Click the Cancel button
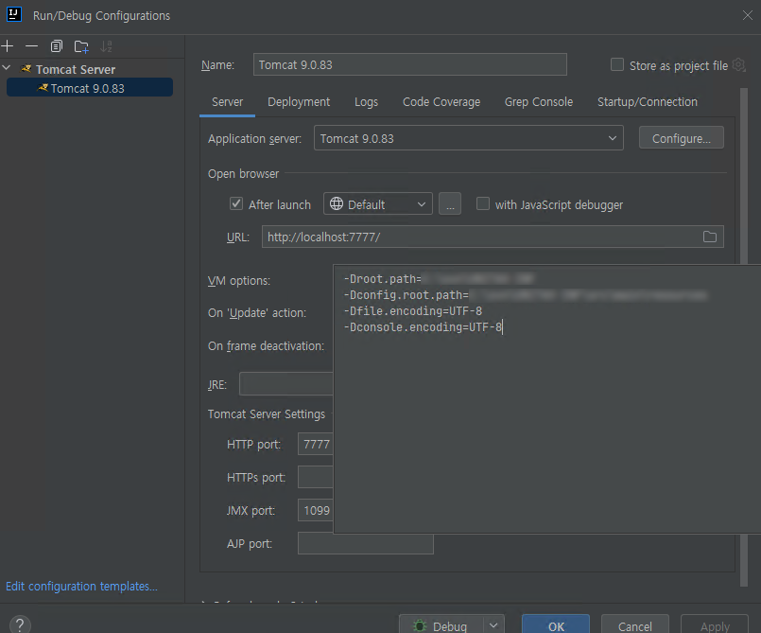The image size is (761, 633). coord(635,625)
